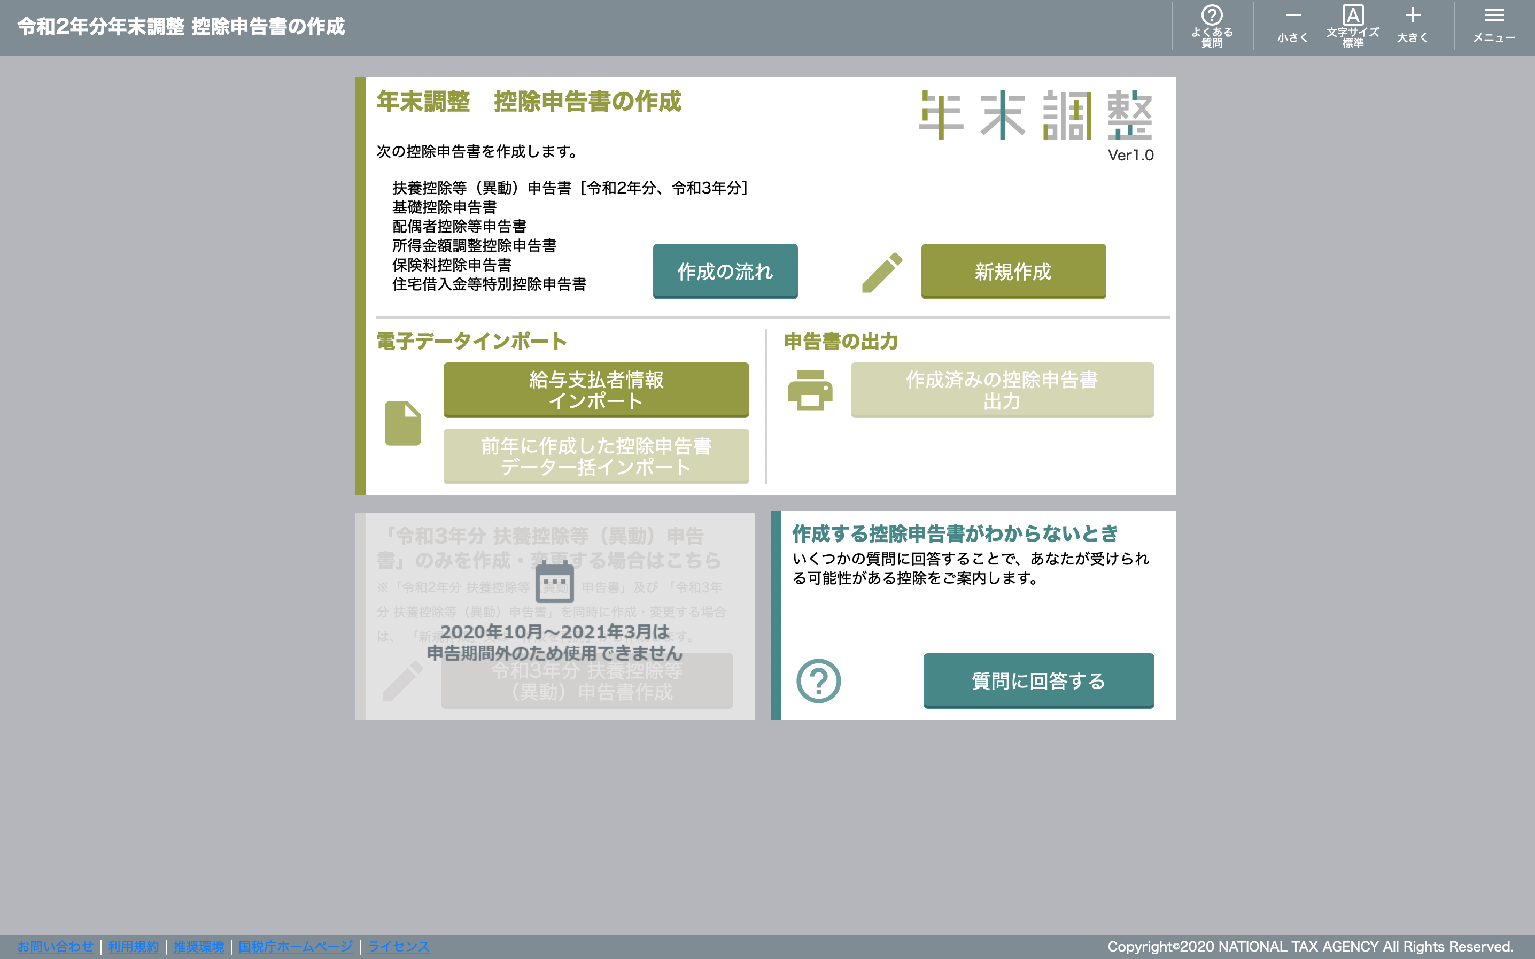Click the question mark circle icon beside 質問に回答する
This screenshot has width=1535, height=959.
(818, 680)
